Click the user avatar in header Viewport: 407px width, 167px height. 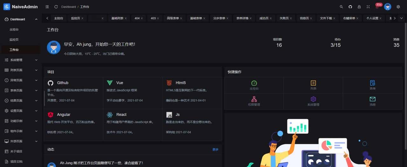388,7
